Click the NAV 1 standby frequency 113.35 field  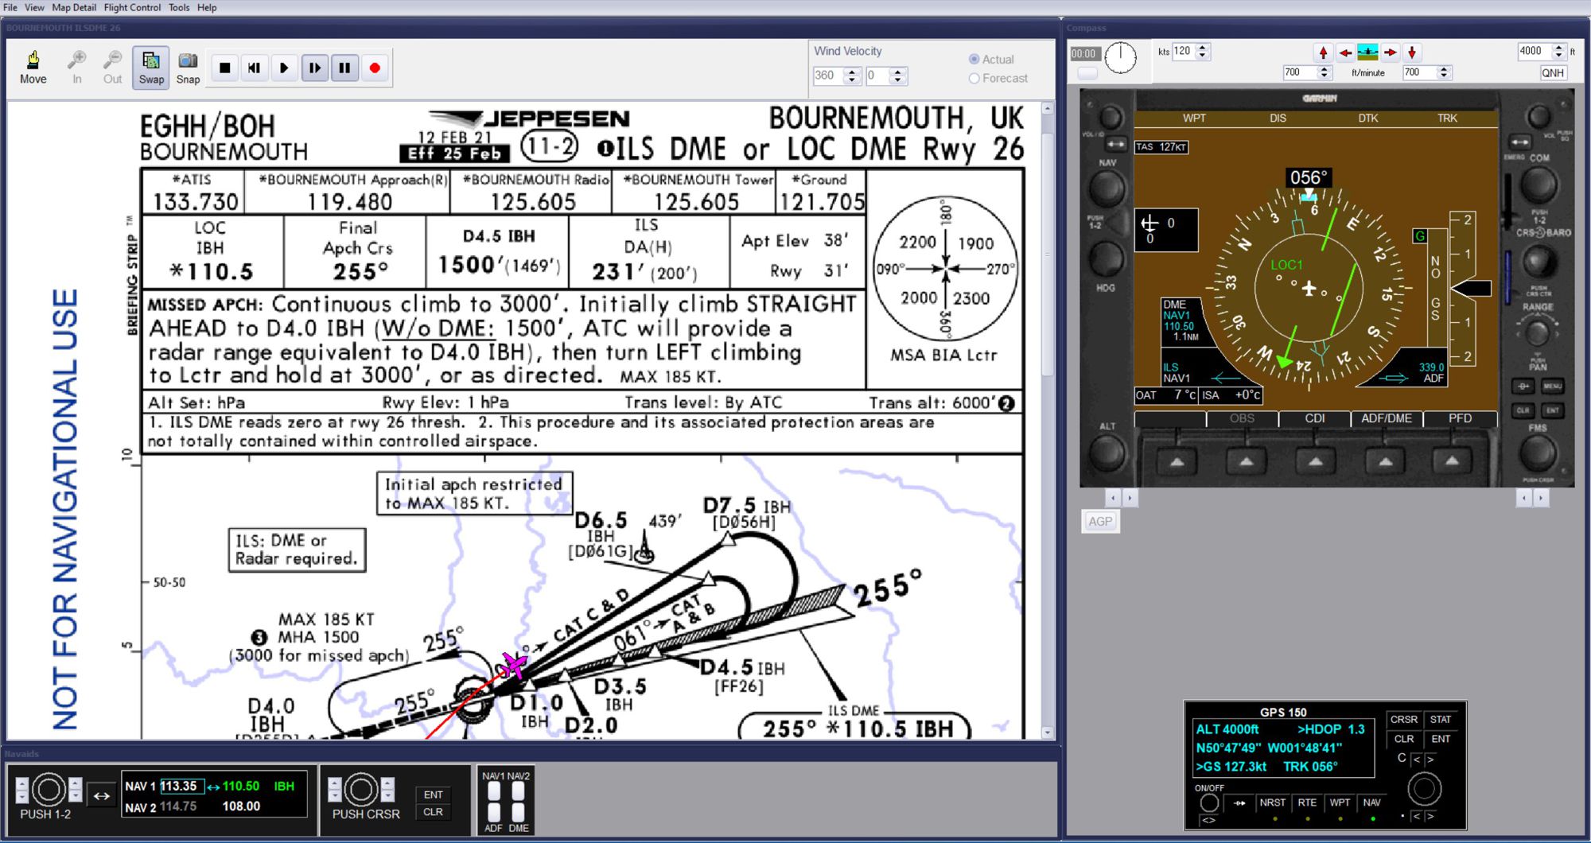point(181,787)
